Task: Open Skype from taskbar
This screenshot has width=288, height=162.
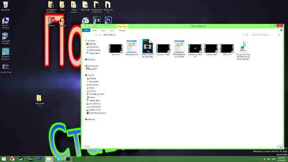Action: tap(58, 159)
